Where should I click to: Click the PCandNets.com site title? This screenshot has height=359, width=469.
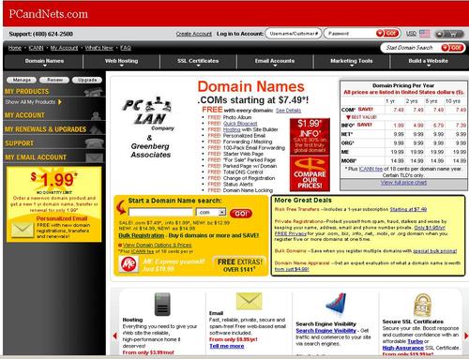click(x=48, y=14)
